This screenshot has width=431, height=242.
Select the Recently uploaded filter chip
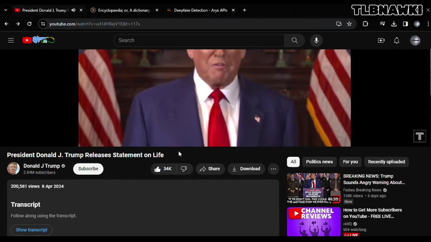[386, 162]
